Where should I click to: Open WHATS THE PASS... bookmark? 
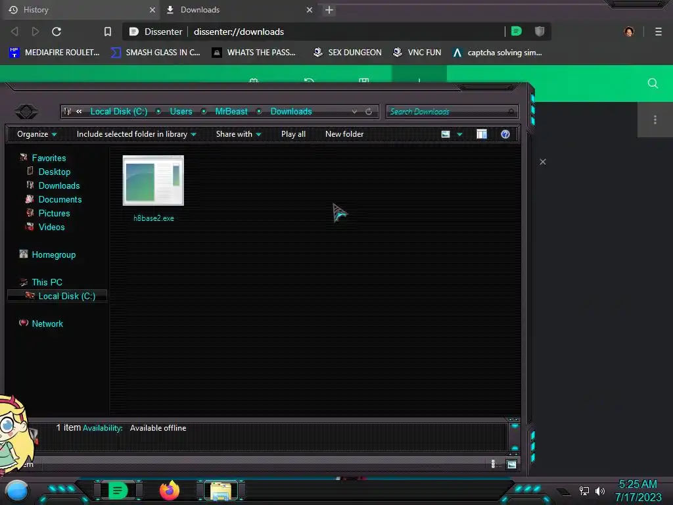[254, 53]
